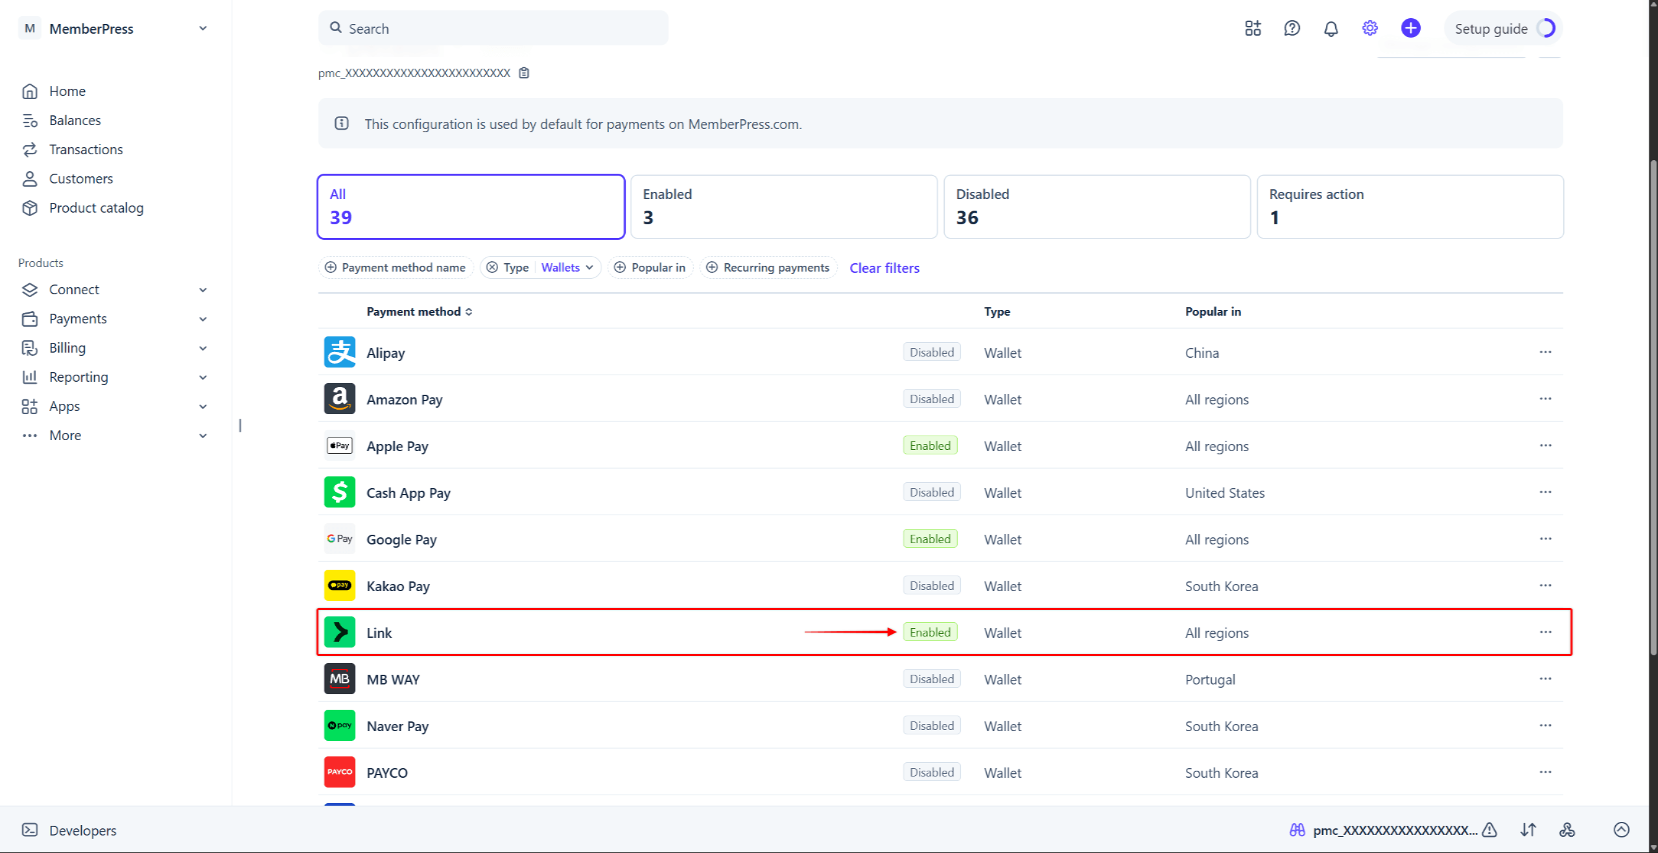1658x853 pixels.
Task: Expand the Apps sidebar section
Action: point(203,406)
